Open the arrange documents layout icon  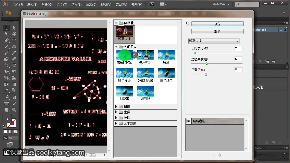coord(163,4)
